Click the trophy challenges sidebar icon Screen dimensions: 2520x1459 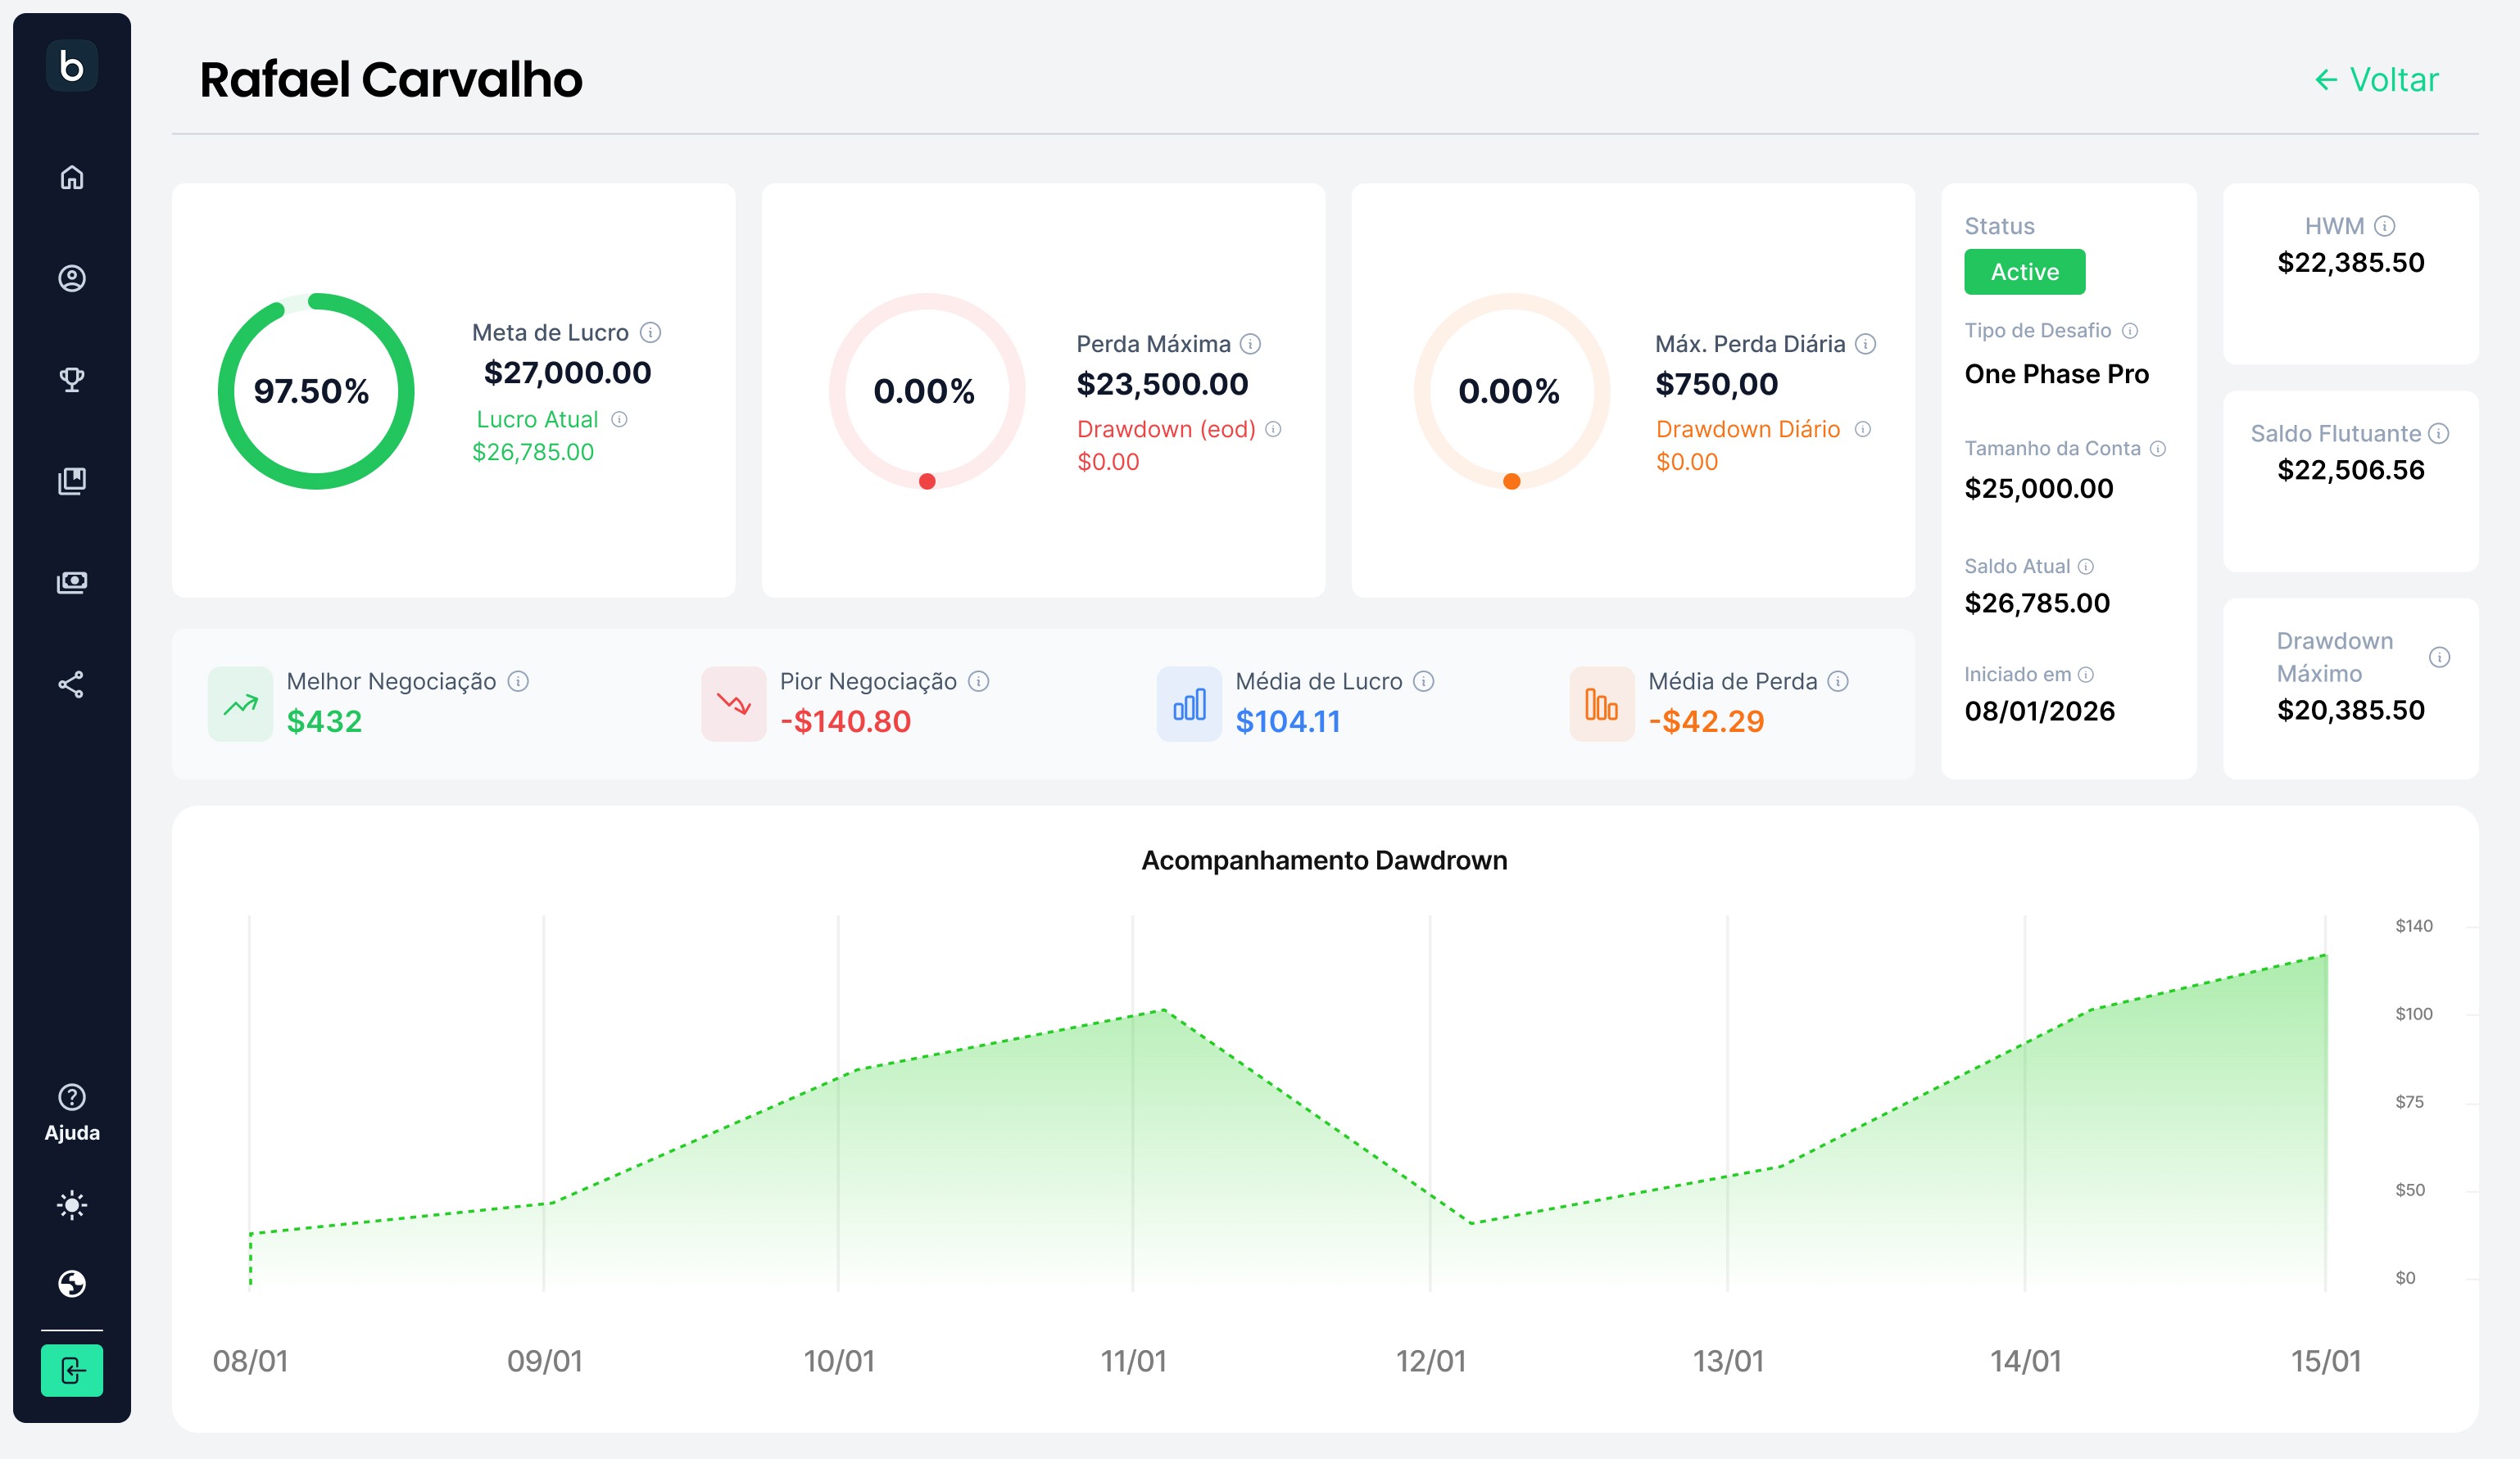[72, 380]
